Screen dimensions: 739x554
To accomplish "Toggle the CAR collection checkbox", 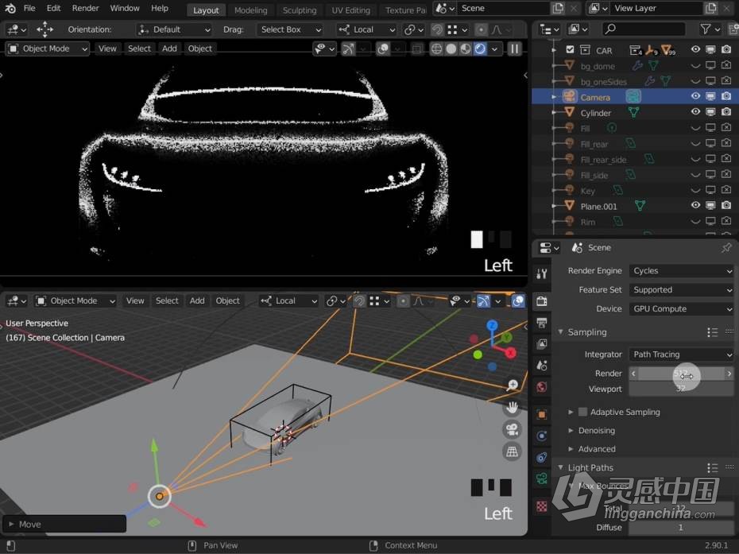I will (570, 49).
